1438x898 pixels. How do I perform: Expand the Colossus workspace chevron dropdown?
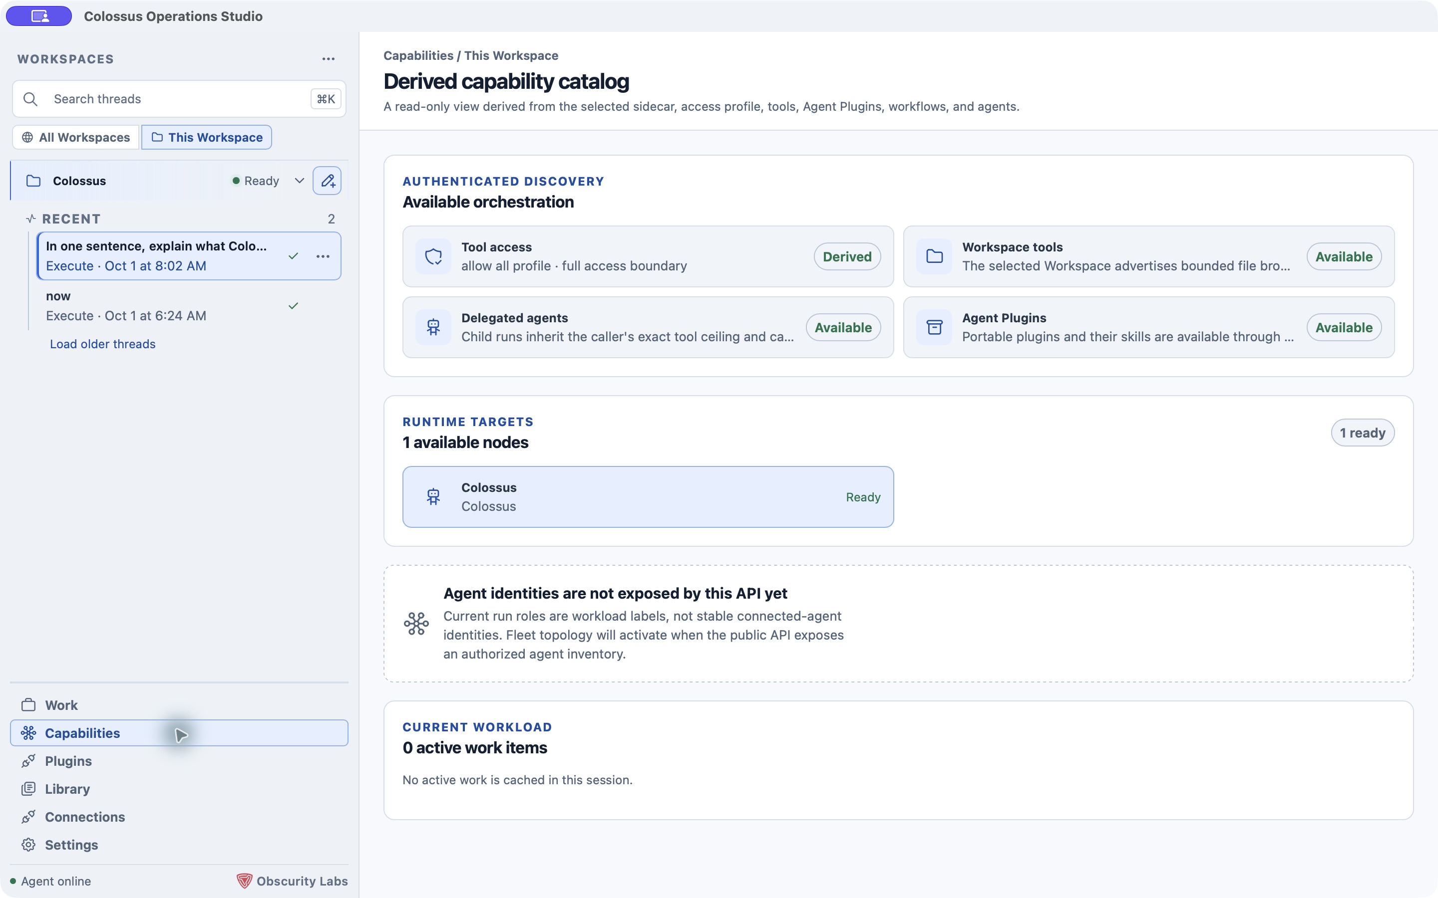(x=300, y=181)
